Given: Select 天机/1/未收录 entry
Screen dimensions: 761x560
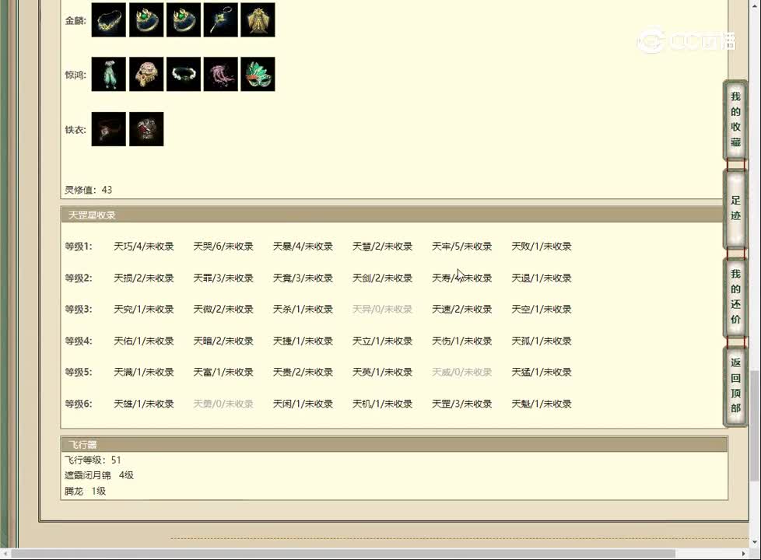Looking at the screenshot, I should coord(382,404).
